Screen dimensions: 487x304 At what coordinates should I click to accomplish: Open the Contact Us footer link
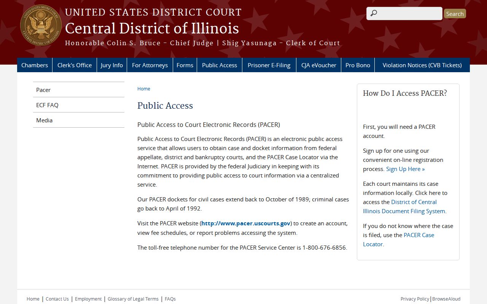click(x=57, y=299)
